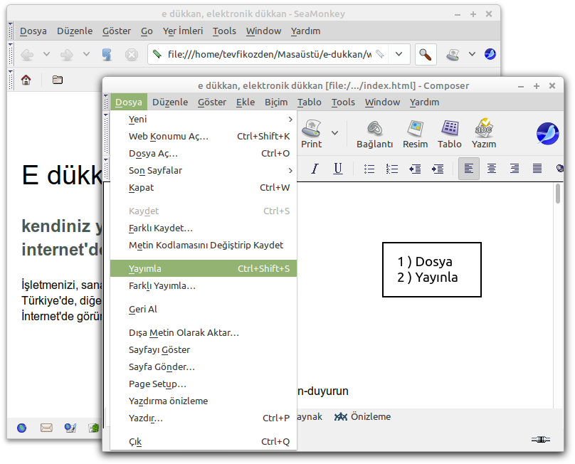Screen dimensions: 575x464
Task: Toggle underline text formatting
Action: [338, 169]
